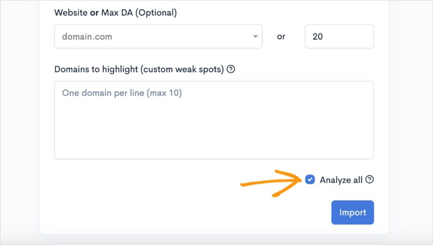
Task: Click the Domains to highlight heading
Action: pos(140,69)
